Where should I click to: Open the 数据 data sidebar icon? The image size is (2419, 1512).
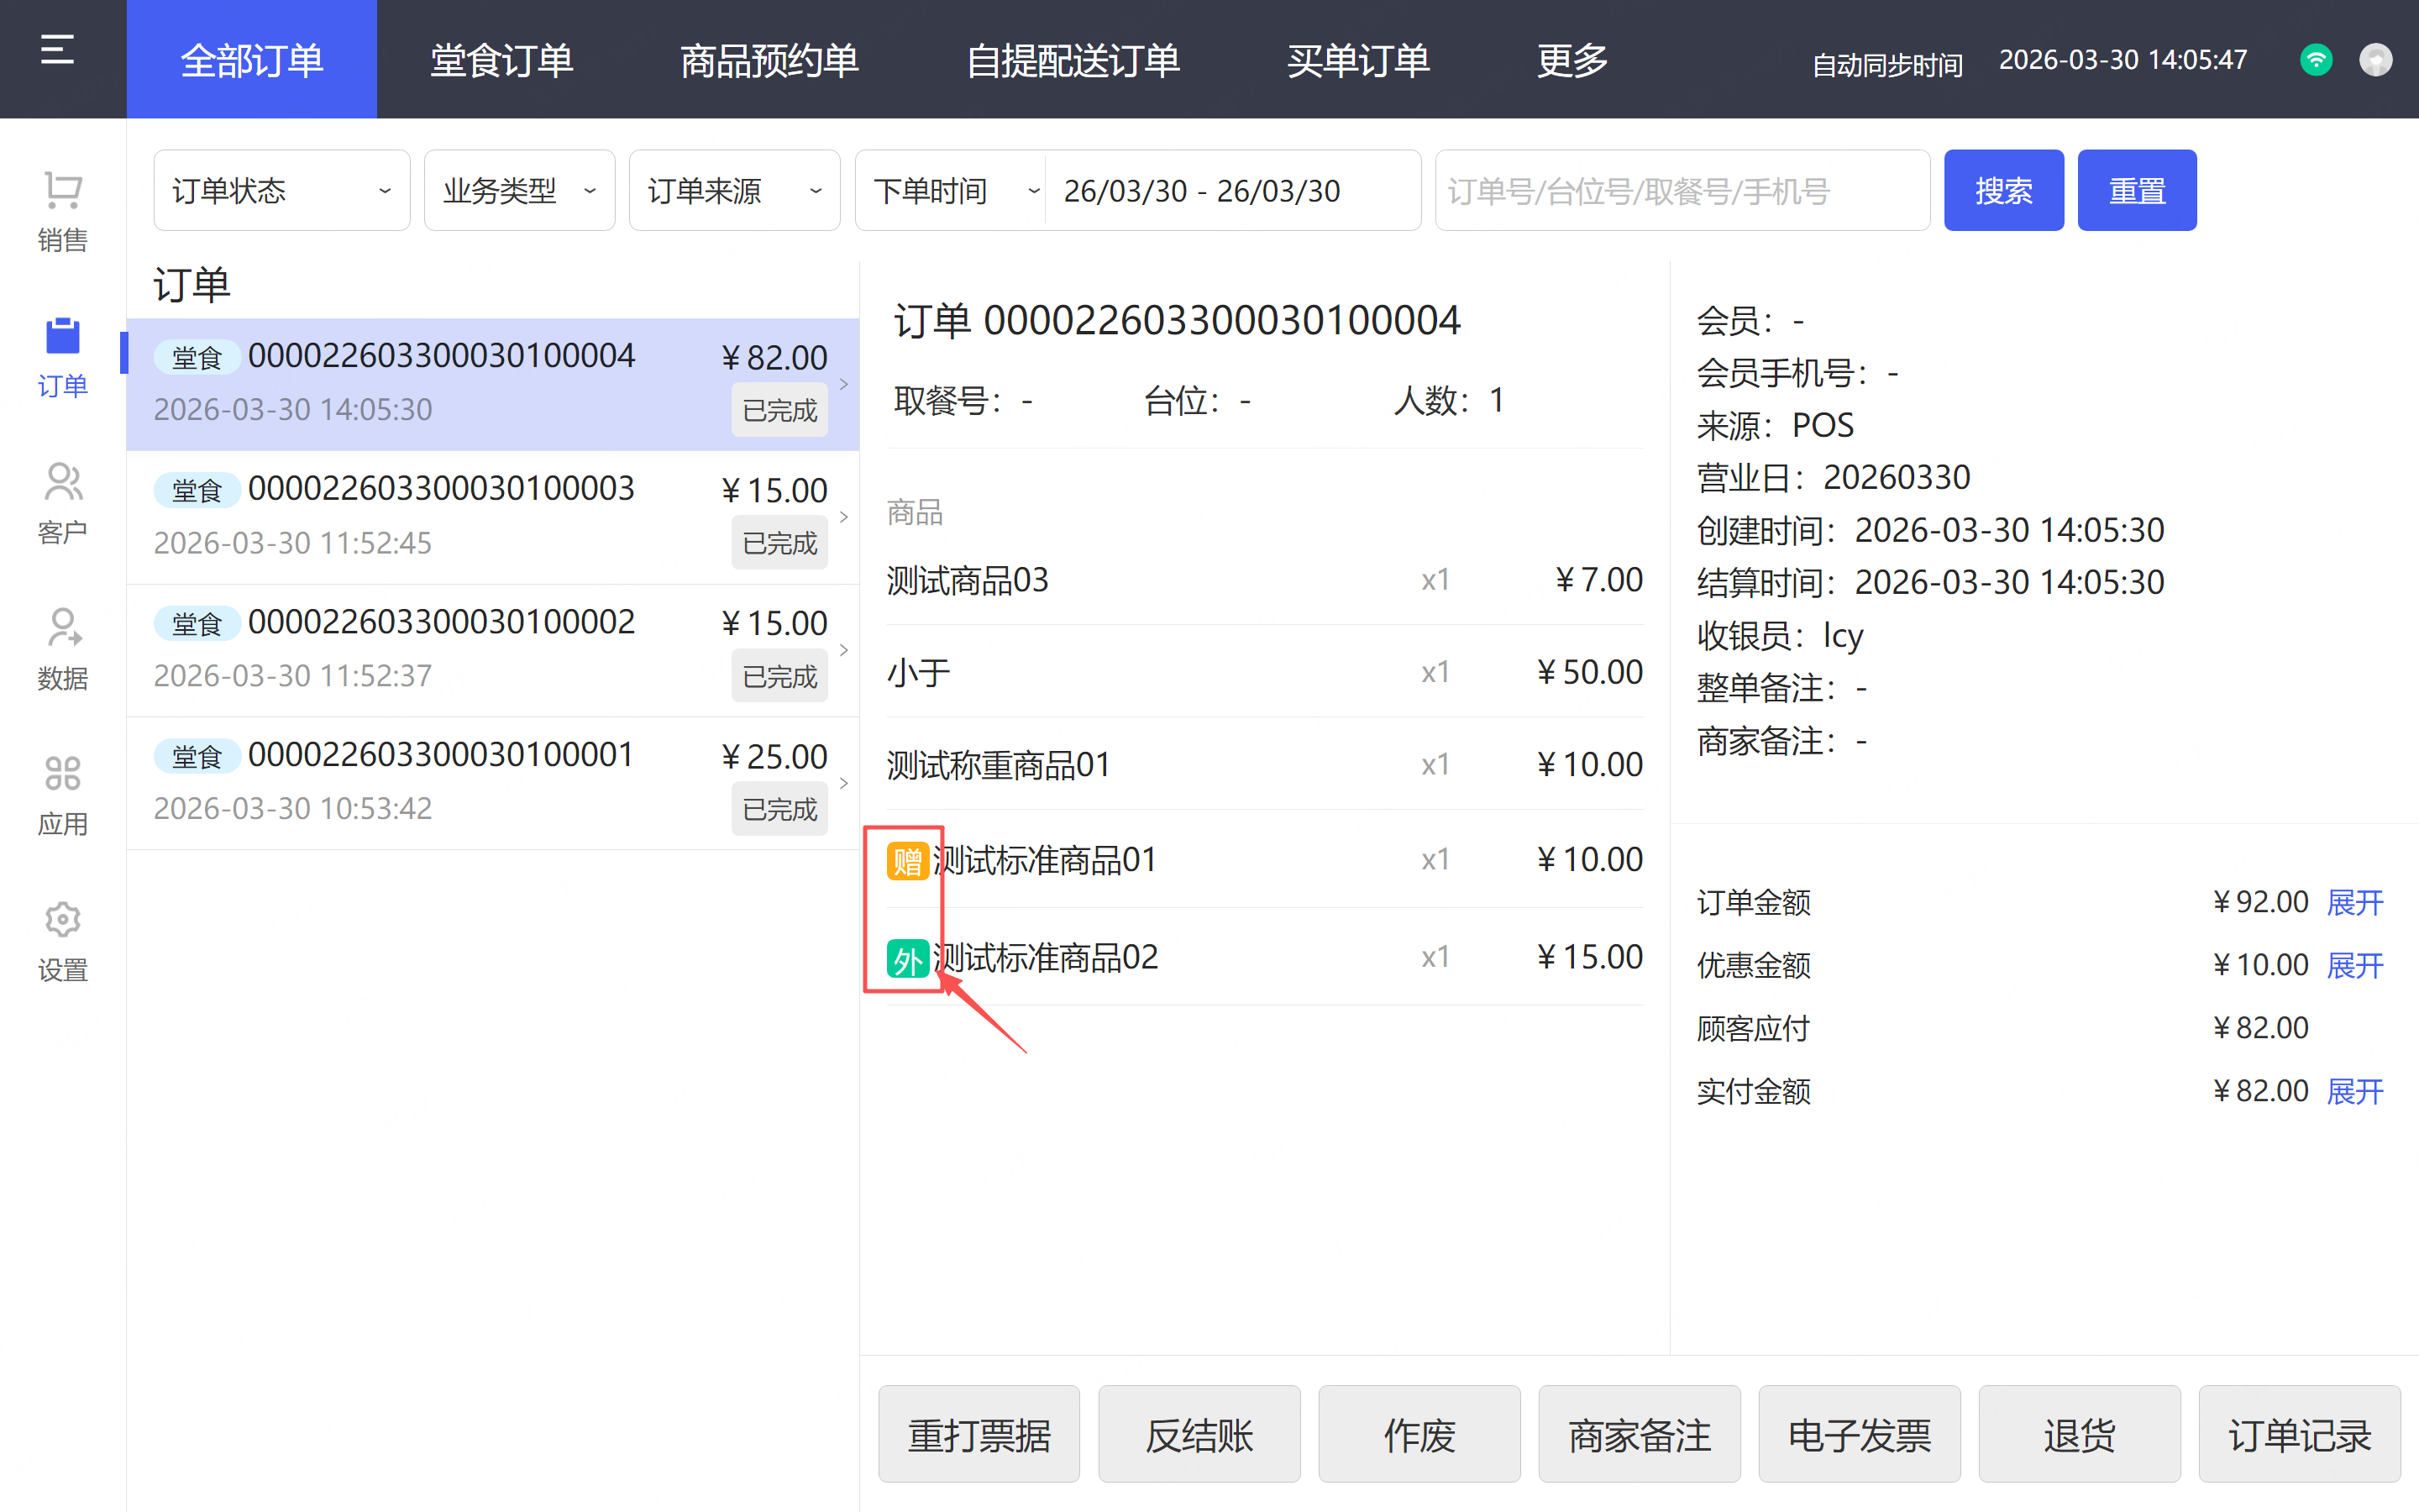pos(62,629)
